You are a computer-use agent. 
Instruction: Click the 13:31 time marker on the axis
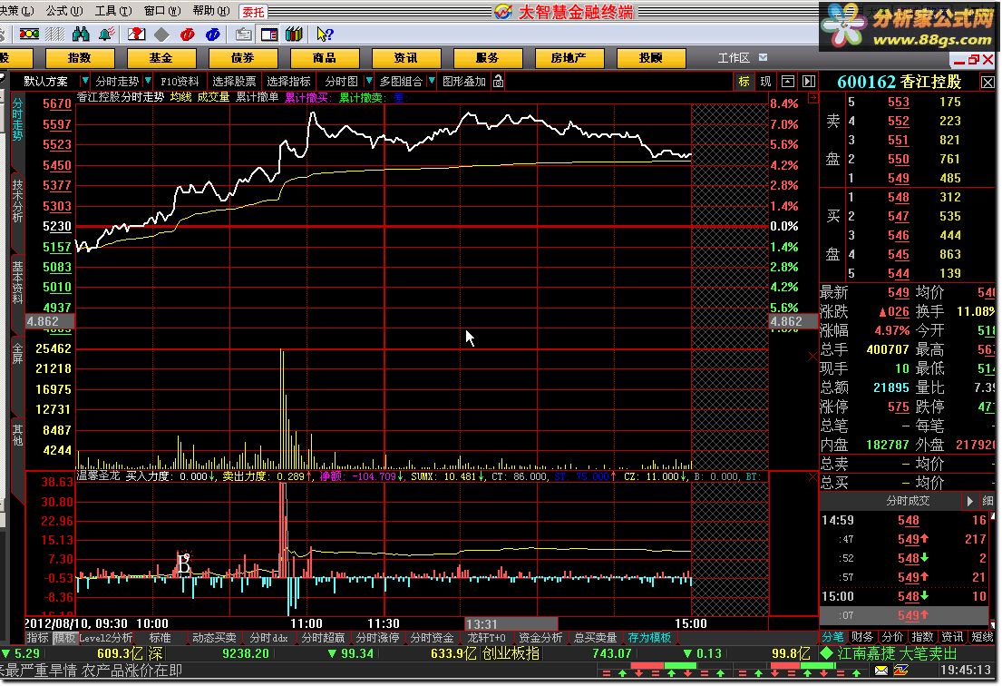[x=511, y=623]
